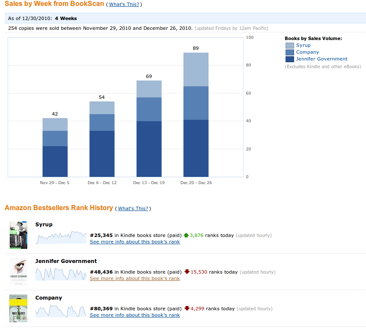Click the '54' bar total label
Image resolution: width=366 pixels, height=335 pixels.
[102, 97]
